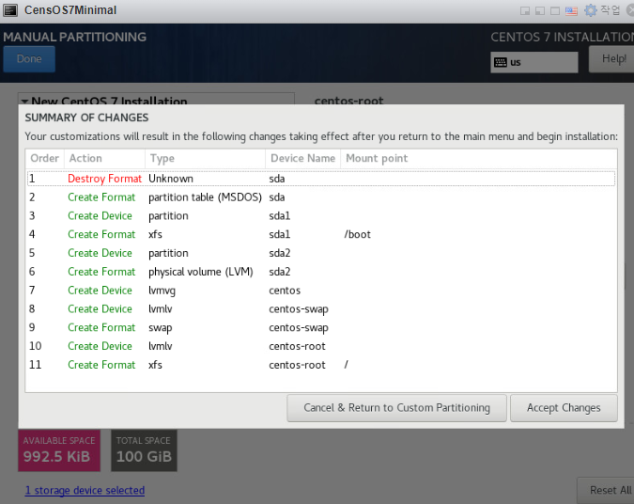This screenshot has width=634, height=504.
Task: Click the VM console icon beside CensOS7Minimal
Action: pos(10,10)
